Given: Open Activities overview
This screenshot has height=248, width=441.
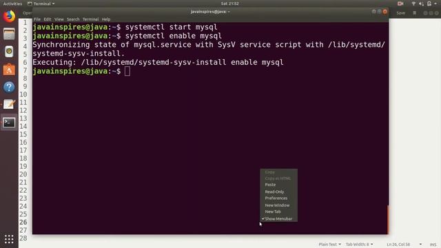Looking at the screenshot, I should [x=12, y=3].
